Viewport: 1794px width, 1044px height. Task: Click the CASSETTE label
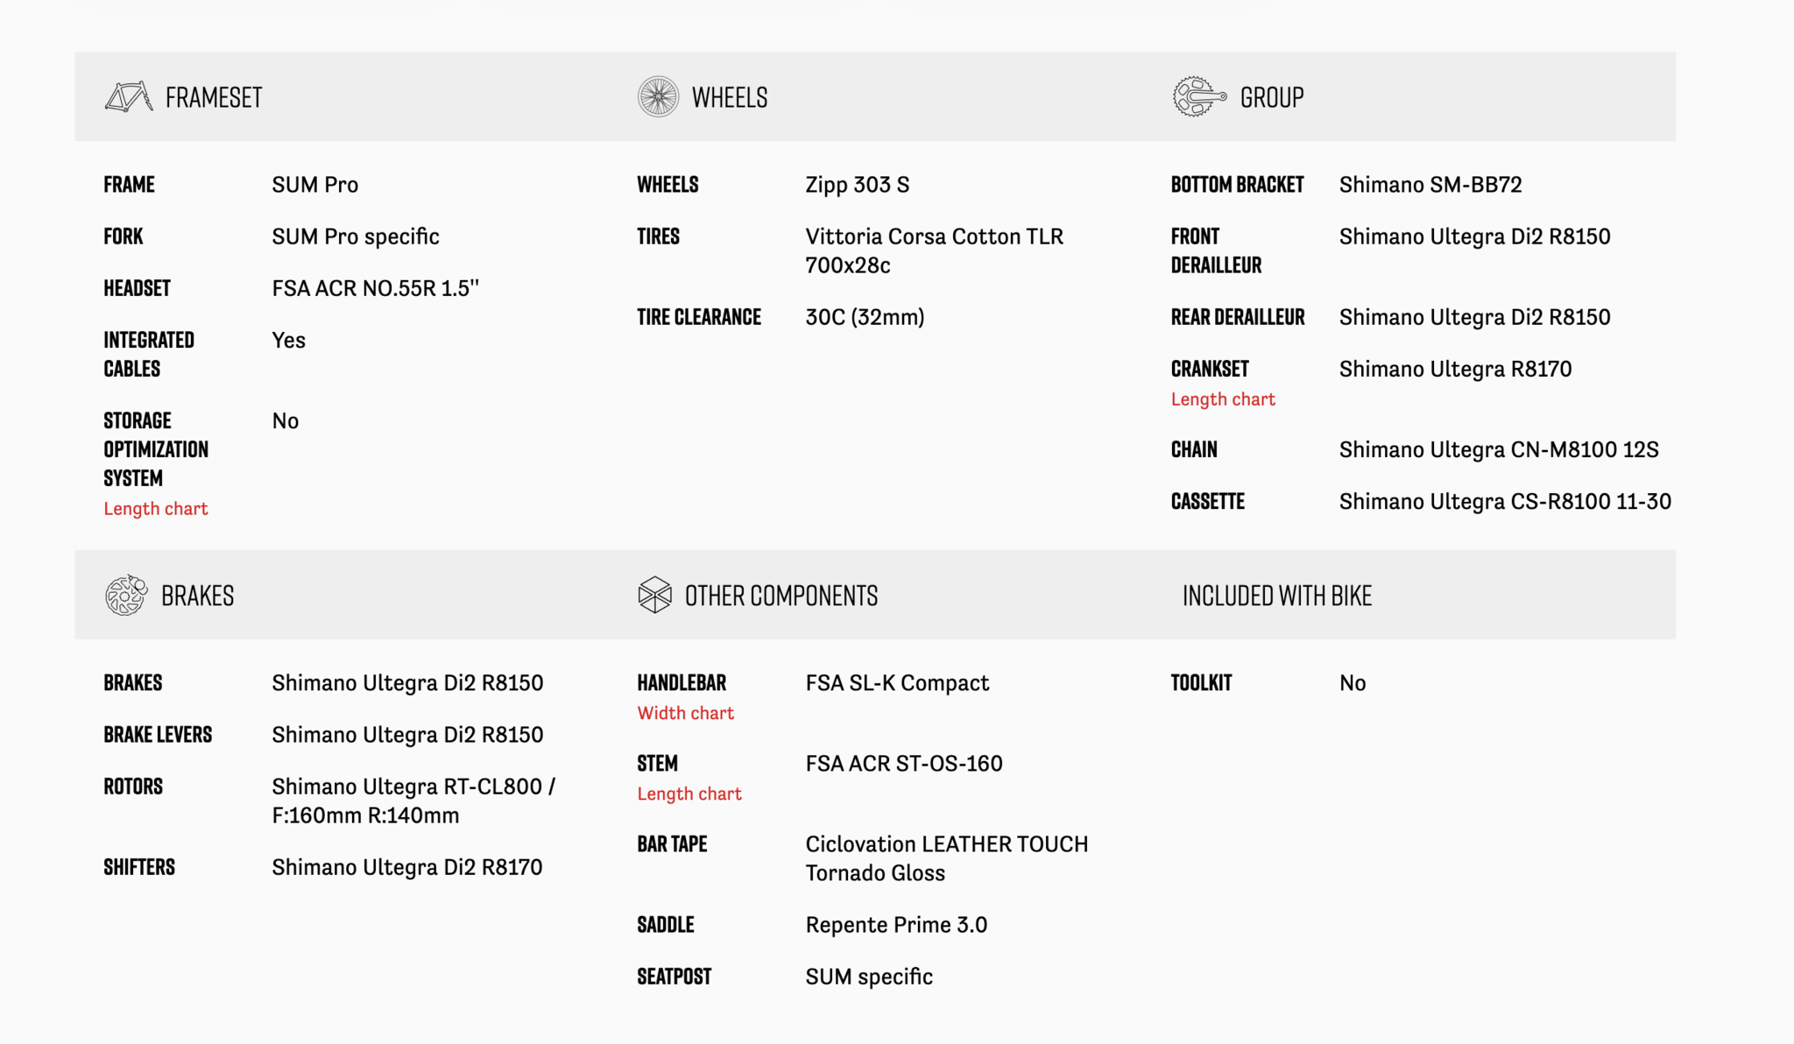point(1208,501)
